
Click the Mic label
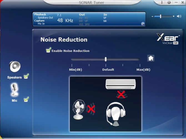pyautogui.click(x=14, y=101)
